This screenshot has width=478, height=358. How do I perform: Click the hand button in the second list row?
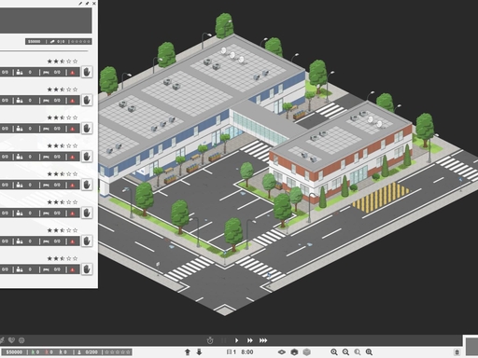click(x=87, y=101)
